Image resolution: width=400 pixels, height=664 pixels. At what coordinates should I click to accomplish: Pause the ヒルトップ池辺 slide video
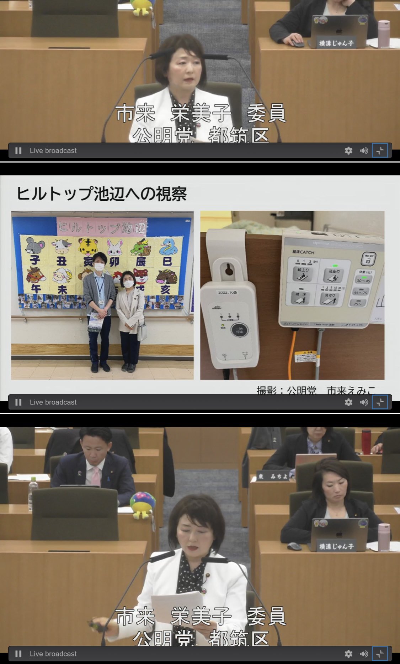(18, 402)
